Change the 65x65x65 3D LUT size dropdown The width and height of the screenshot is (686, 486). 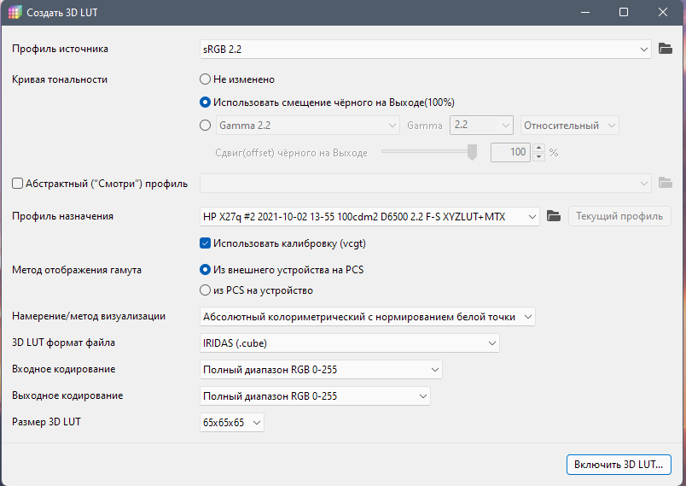(x=231, y=422)
